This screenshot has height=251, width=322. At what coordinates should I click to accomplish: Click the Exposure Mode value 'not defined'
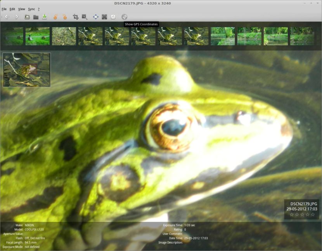tap(32, 247)
